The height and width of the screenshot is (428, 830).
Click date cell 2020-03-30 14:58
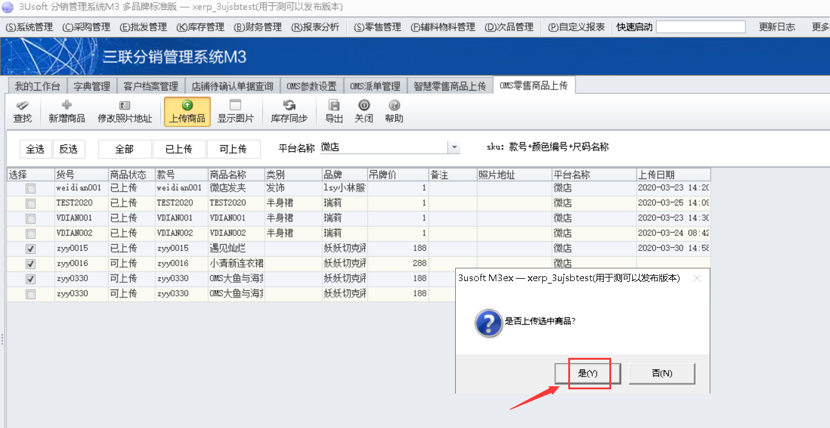[x=673, y=248]
